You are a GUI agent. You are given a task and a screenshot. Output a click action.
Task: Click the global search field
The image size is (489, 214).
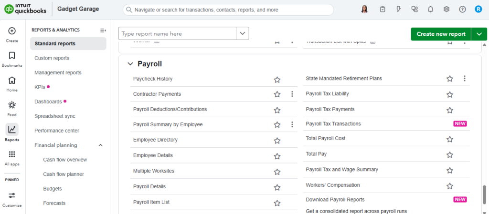[x=228, y=10]
